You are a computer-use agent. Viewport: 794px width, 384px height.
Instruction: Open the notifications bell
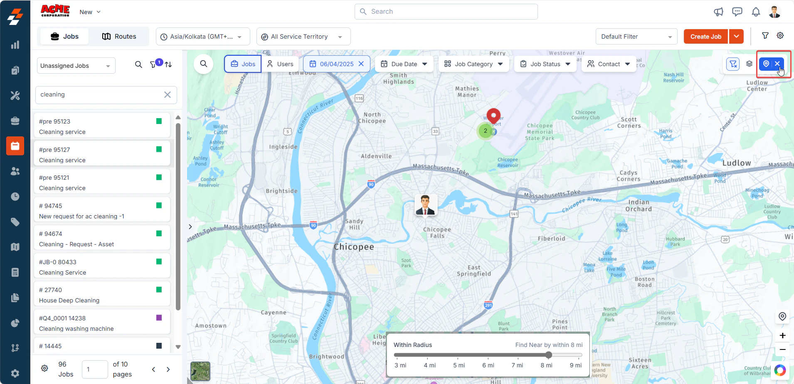pos(756,12)
